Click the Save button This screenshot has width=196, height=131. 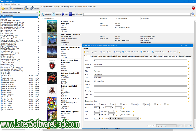(x=180, y=126)
